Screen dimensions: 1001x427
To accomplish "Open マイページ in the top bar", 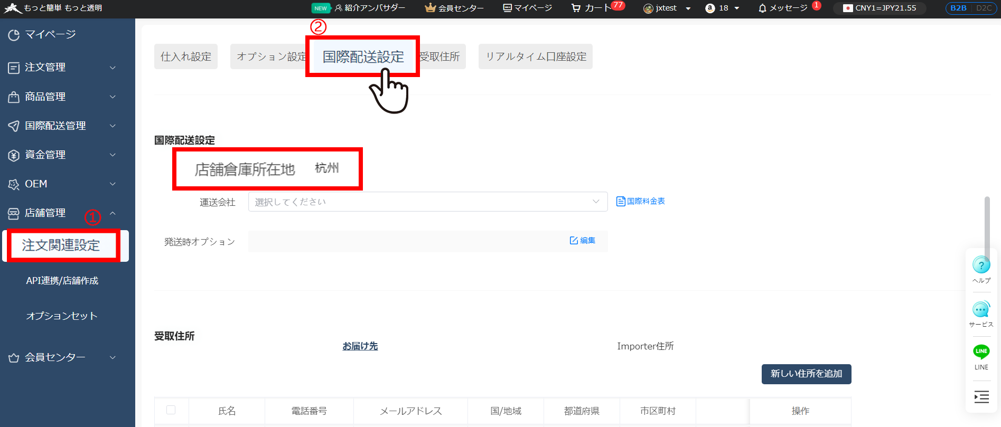I will point(528,8).
